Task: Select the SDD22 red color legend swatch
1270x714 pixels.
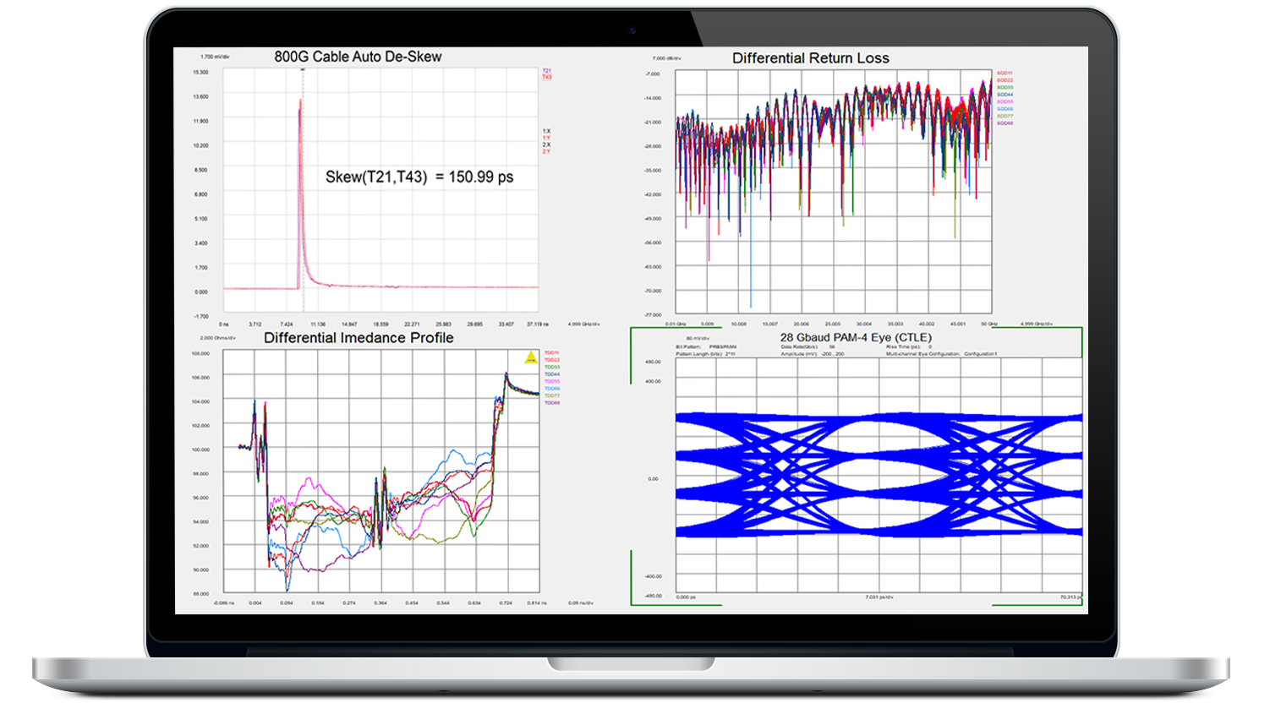Action: click(x=1005, y=81)
